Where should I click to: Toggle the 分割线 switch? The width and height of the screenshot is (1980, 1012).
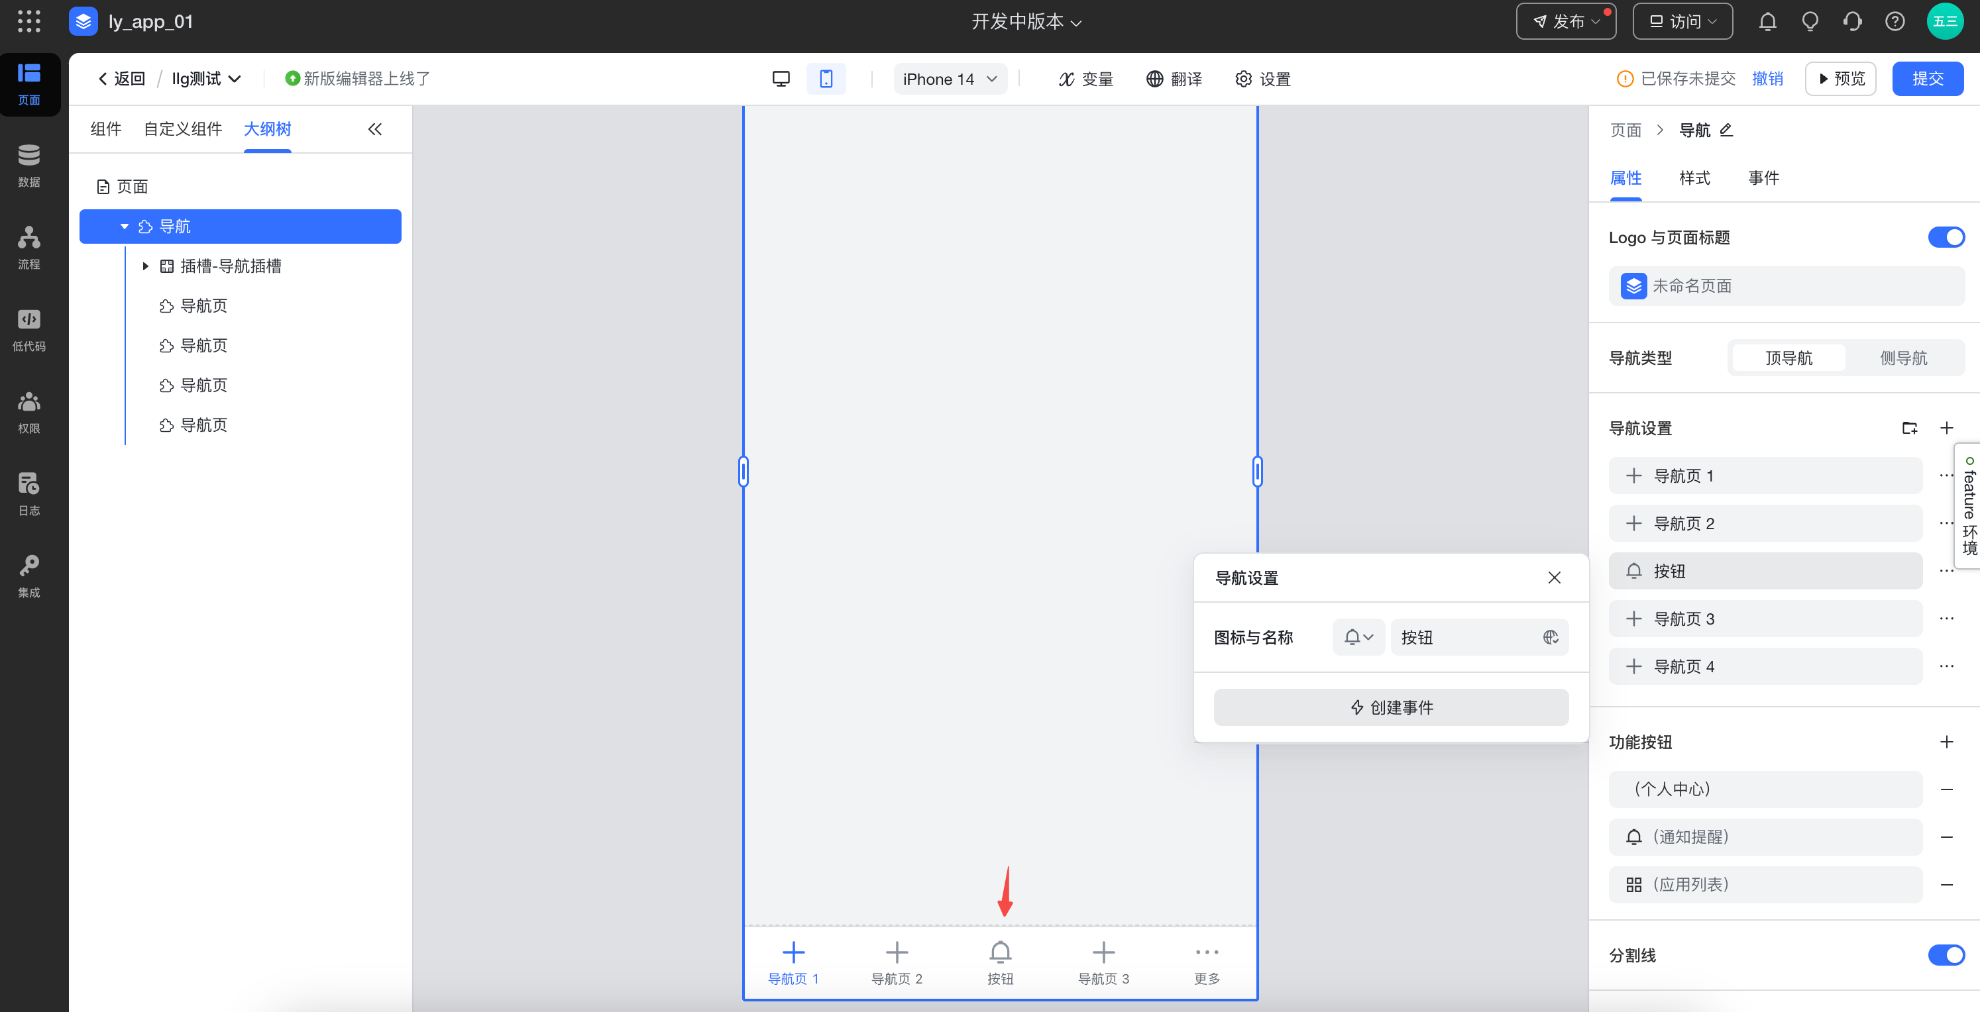(1946, 954)
